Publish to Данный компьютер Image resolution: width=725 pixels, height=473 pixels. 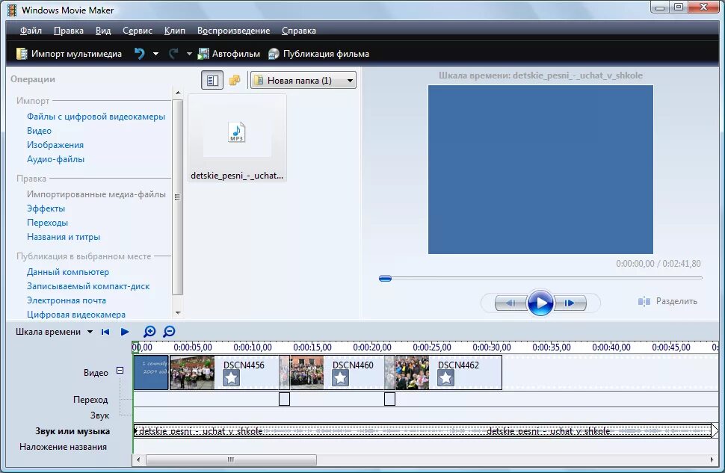pyautogui.click(x=68, y=272)
